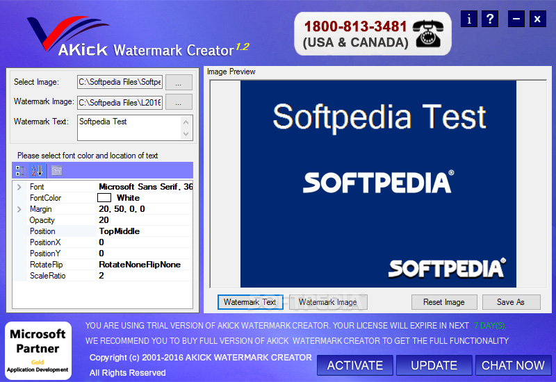The image size is (556, 382).
Task: Select the ScaleRatio property label
Action: pyautogui.click(x=47, y=276)
